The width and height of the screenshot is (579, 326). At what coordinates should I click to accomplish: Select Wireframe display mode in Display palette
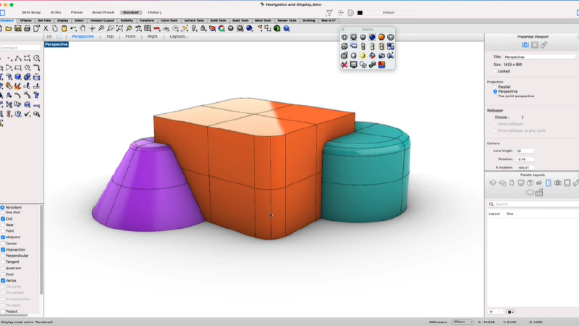(x=345, y=38)
